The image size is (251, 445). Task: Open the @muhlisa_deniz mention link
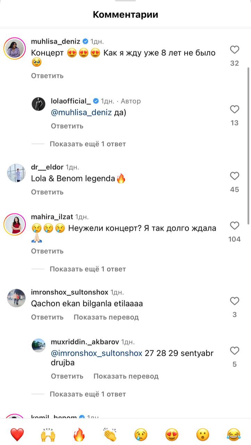pos(81,113)
